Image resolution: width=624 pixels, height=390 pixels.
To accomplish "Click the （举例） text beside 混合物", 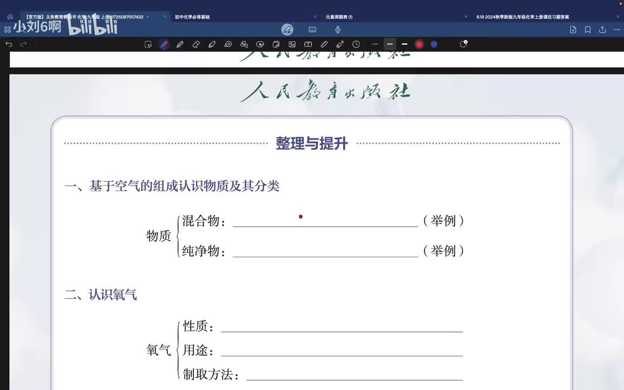I will (443, 220).
